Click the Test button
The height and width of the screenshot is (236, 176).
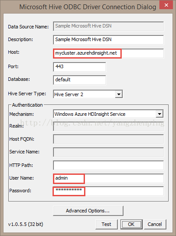click(106, 224)
